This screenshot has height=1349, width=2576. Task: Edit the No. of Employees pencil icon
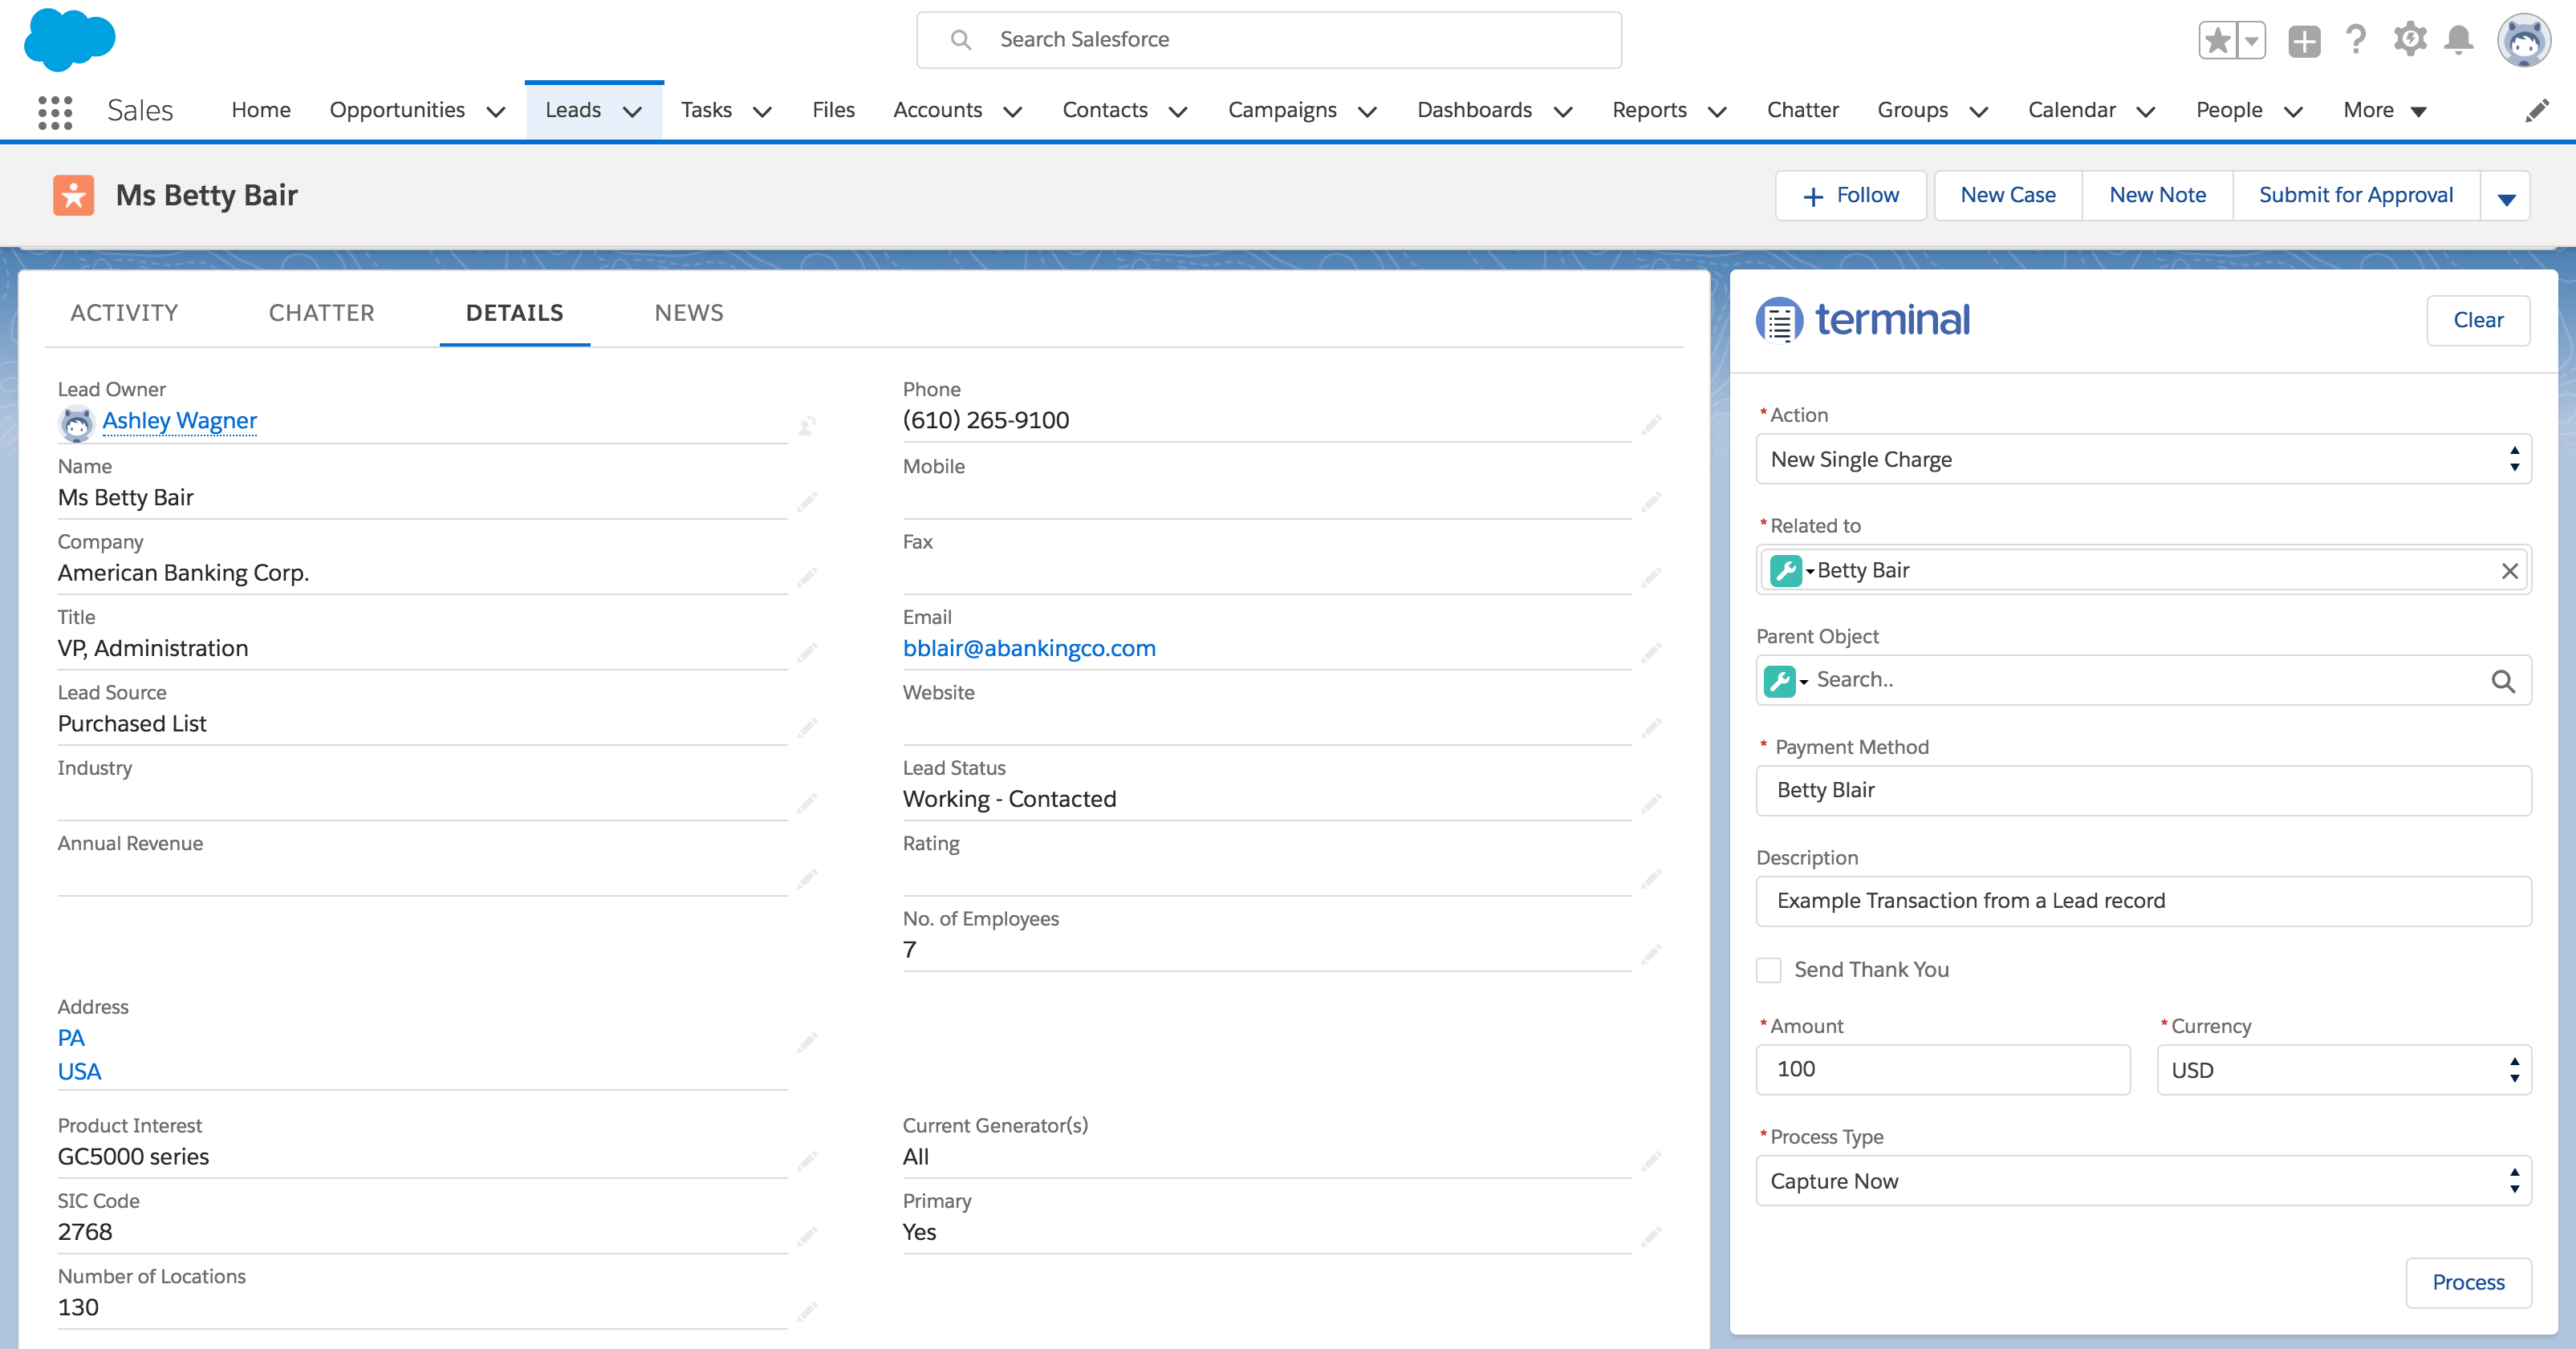(x=1651, y=954)
